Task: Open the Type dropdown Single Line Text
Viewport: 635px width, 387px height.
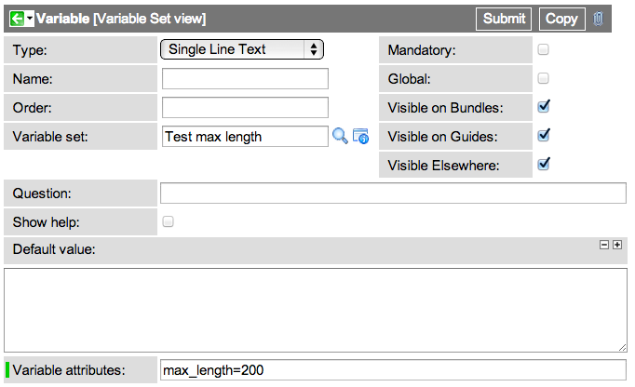Action: point(242,49)
